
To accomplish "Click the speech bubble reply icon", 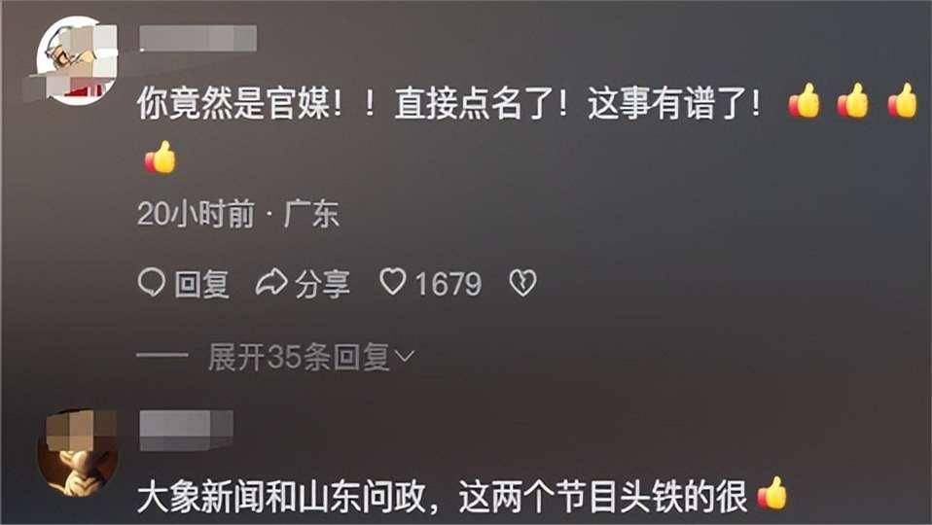I will point(152,283).
